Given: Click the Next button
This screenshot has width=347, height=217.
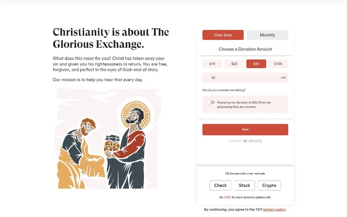Looking at the screenshot, I should click(245, 129).
